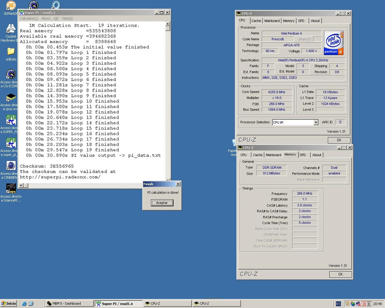385x308 pixels.
Task: Click the Checksum: 3E556965 line
Action: 47,166
